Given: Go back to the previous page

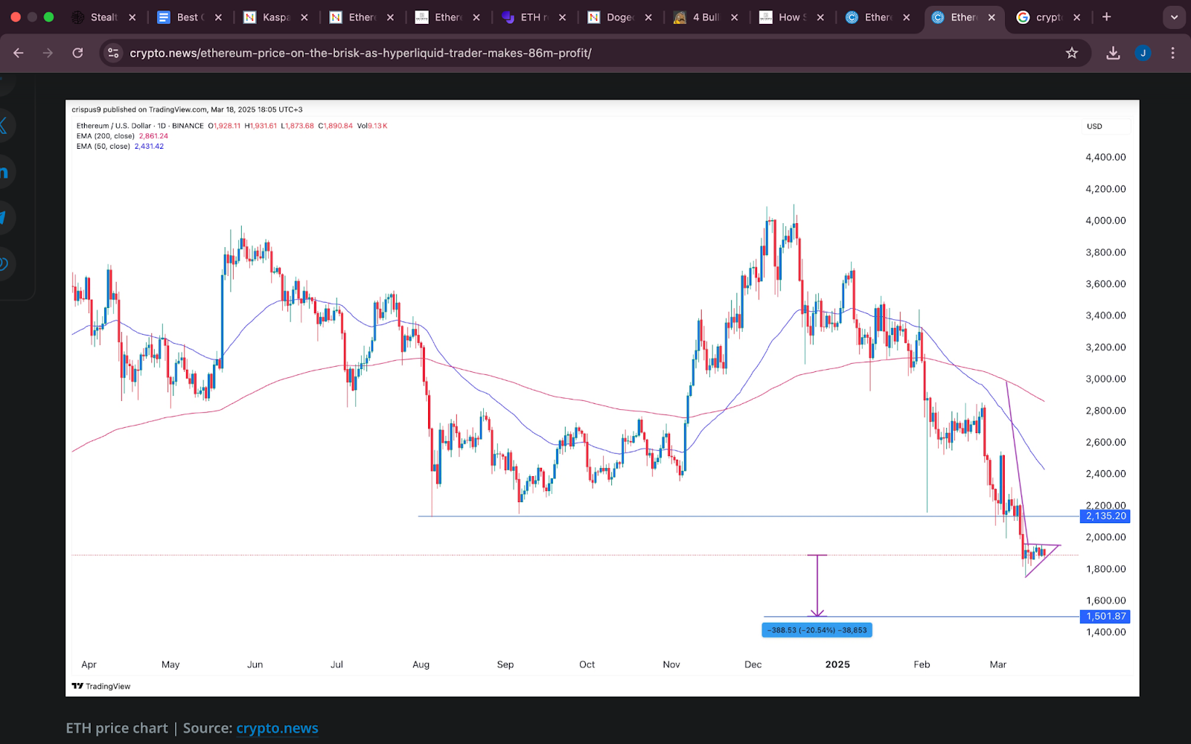Looking at the screenshot, I should [x=19, y=53].
